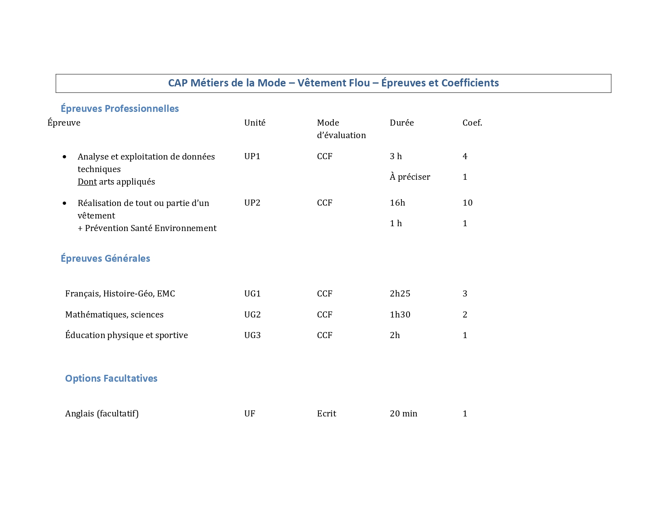
Task: Click 'Français, Histoire-Géo, EMC'
Action: (120, 294)
